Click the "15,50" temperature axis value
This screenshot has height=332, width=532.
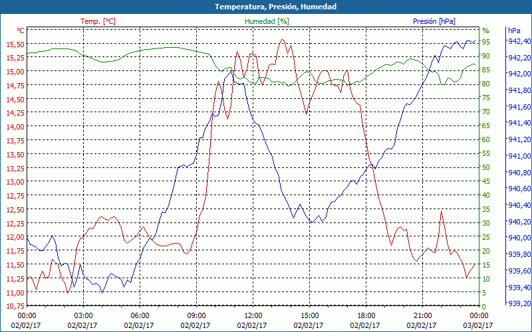pos(15,44)
